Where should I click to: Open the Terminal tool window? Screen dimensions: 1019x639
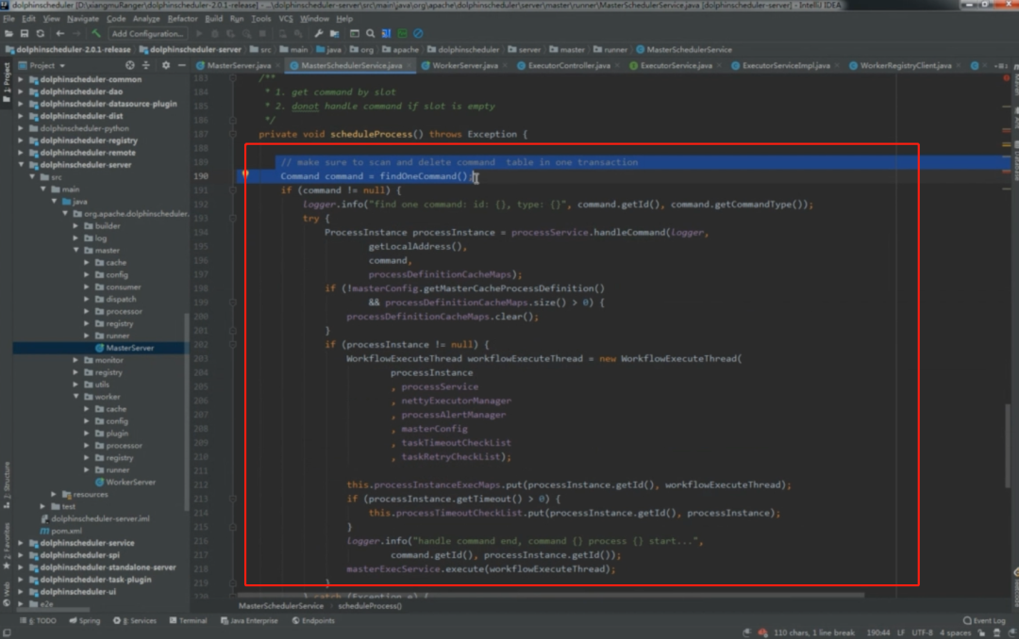[189, 620]
